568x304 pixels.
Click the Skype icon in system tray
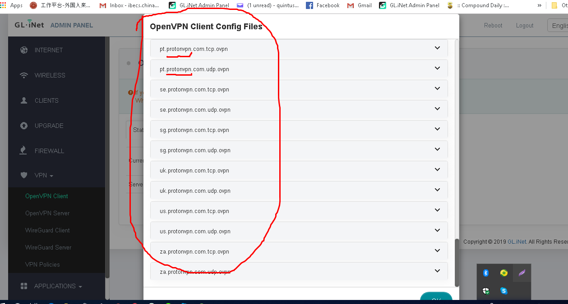click(503, 291)
